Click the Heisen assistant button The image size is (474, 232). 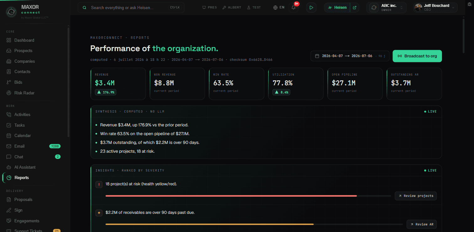(x=337, y=8)
